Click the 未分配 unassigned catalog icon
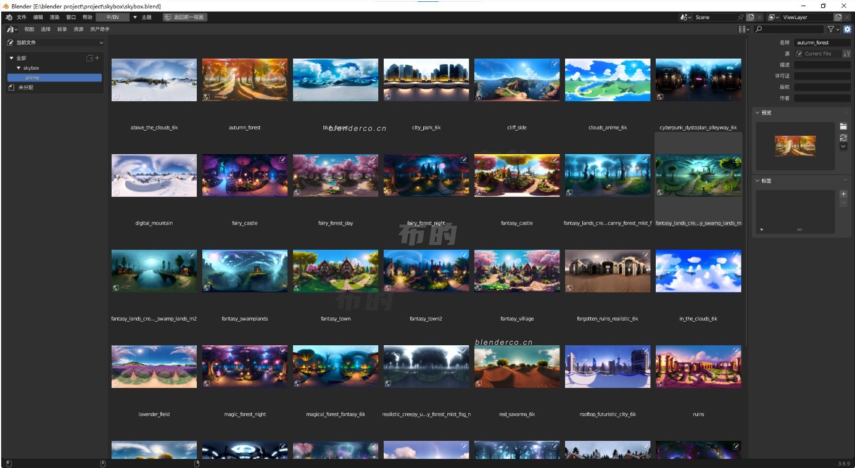Viewport: 855px width, 468px height. click(11, 88)
